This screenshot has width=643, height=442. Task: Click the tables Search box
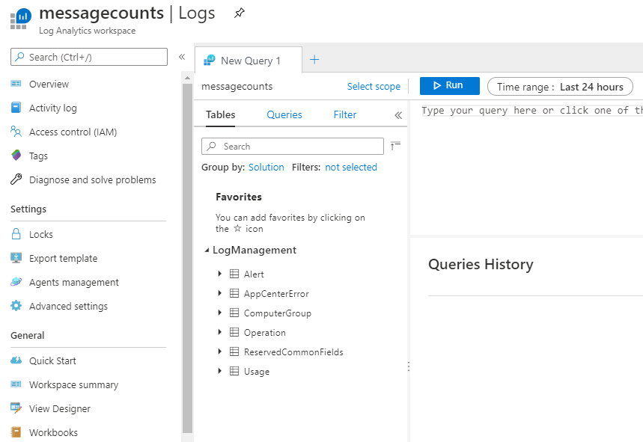click(x=293, y=147)
